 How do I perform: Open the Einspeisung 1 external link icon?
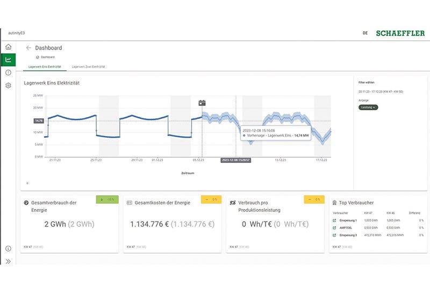pos(335,220)
